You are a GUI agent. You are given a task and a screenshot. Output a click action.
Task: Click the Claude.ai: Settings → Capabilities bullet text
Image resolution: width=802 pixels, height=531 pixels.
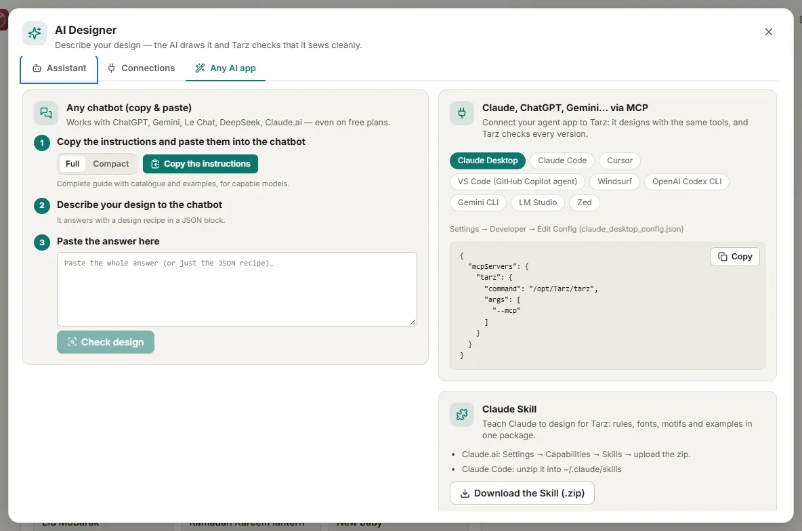pos(576,454)
